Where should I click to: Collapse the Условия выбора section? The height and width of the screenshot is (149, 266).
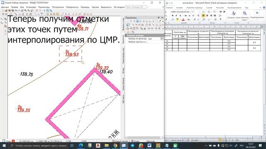coord(126,35)
